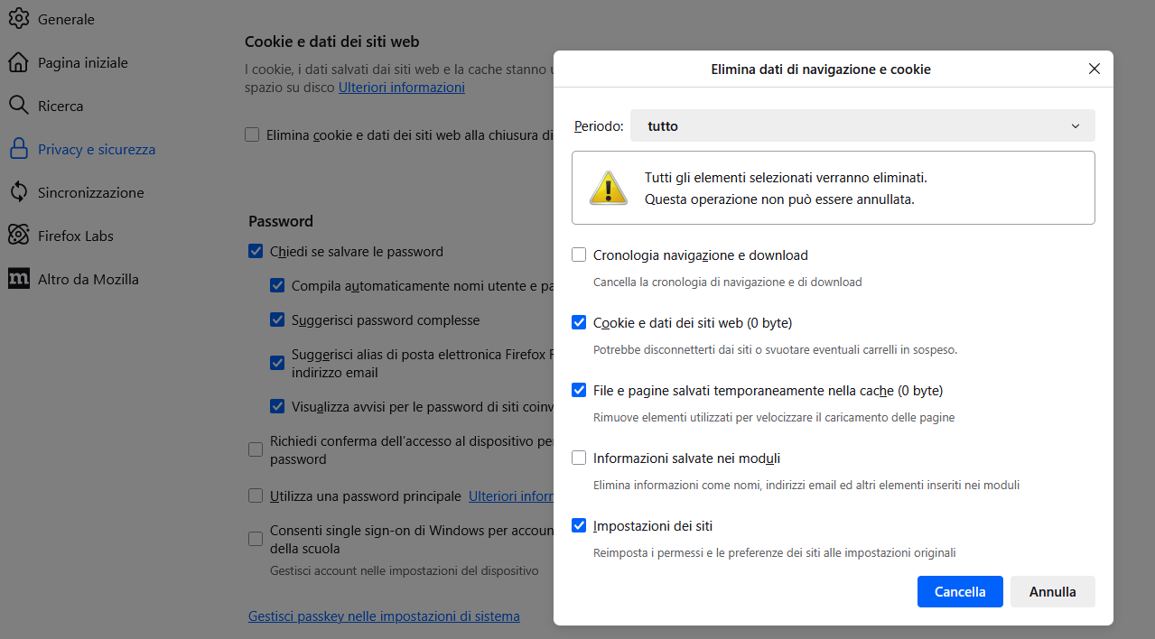1155x639 pixels.
Task: Open the Periodo dropdown set to tutto
Action: click(x=862, y=126)
